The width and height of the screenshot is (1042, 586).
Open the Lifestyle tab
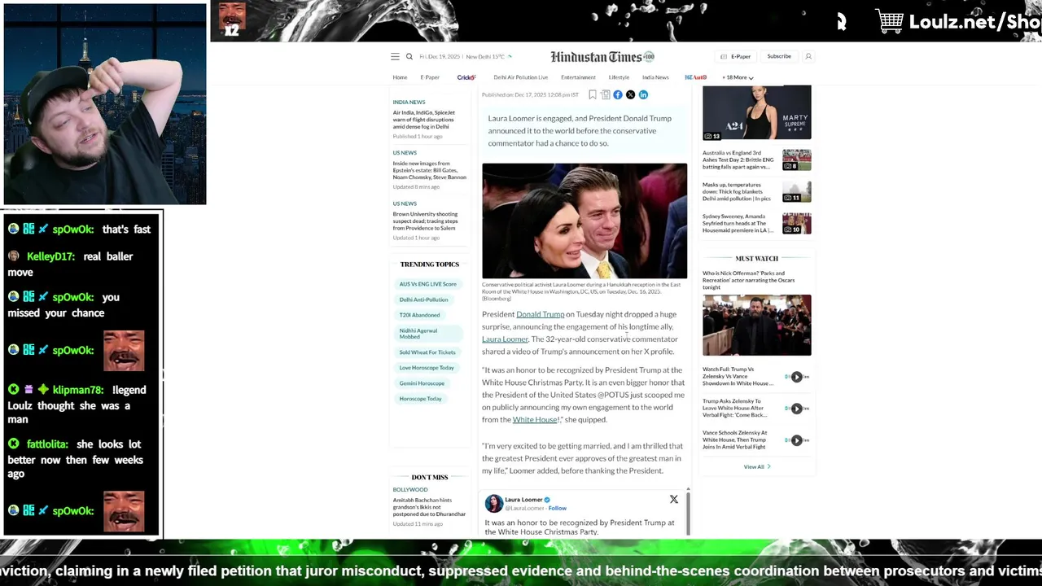click(619, 77)
